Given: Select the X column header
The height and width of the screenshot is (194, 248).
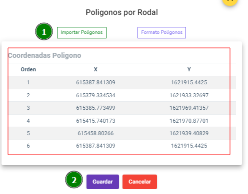Looking at the screenshot, I should [95, 69].
